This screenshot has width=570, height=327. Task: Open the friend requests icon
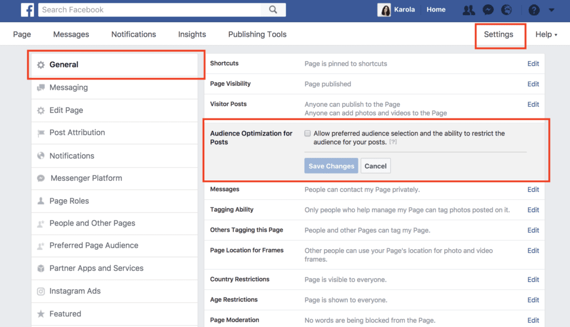(x=468, y=9)
